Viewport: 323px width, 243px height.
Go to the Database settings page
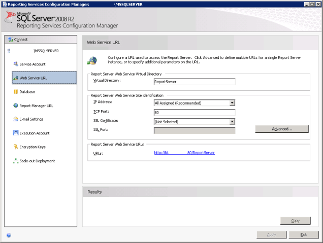click(27, 92)
